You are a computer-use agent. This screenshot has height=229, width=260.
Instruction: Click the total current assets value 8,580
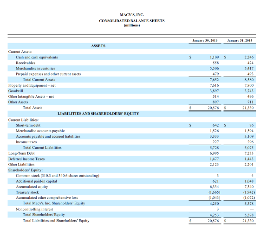click(x=249, y=80)
